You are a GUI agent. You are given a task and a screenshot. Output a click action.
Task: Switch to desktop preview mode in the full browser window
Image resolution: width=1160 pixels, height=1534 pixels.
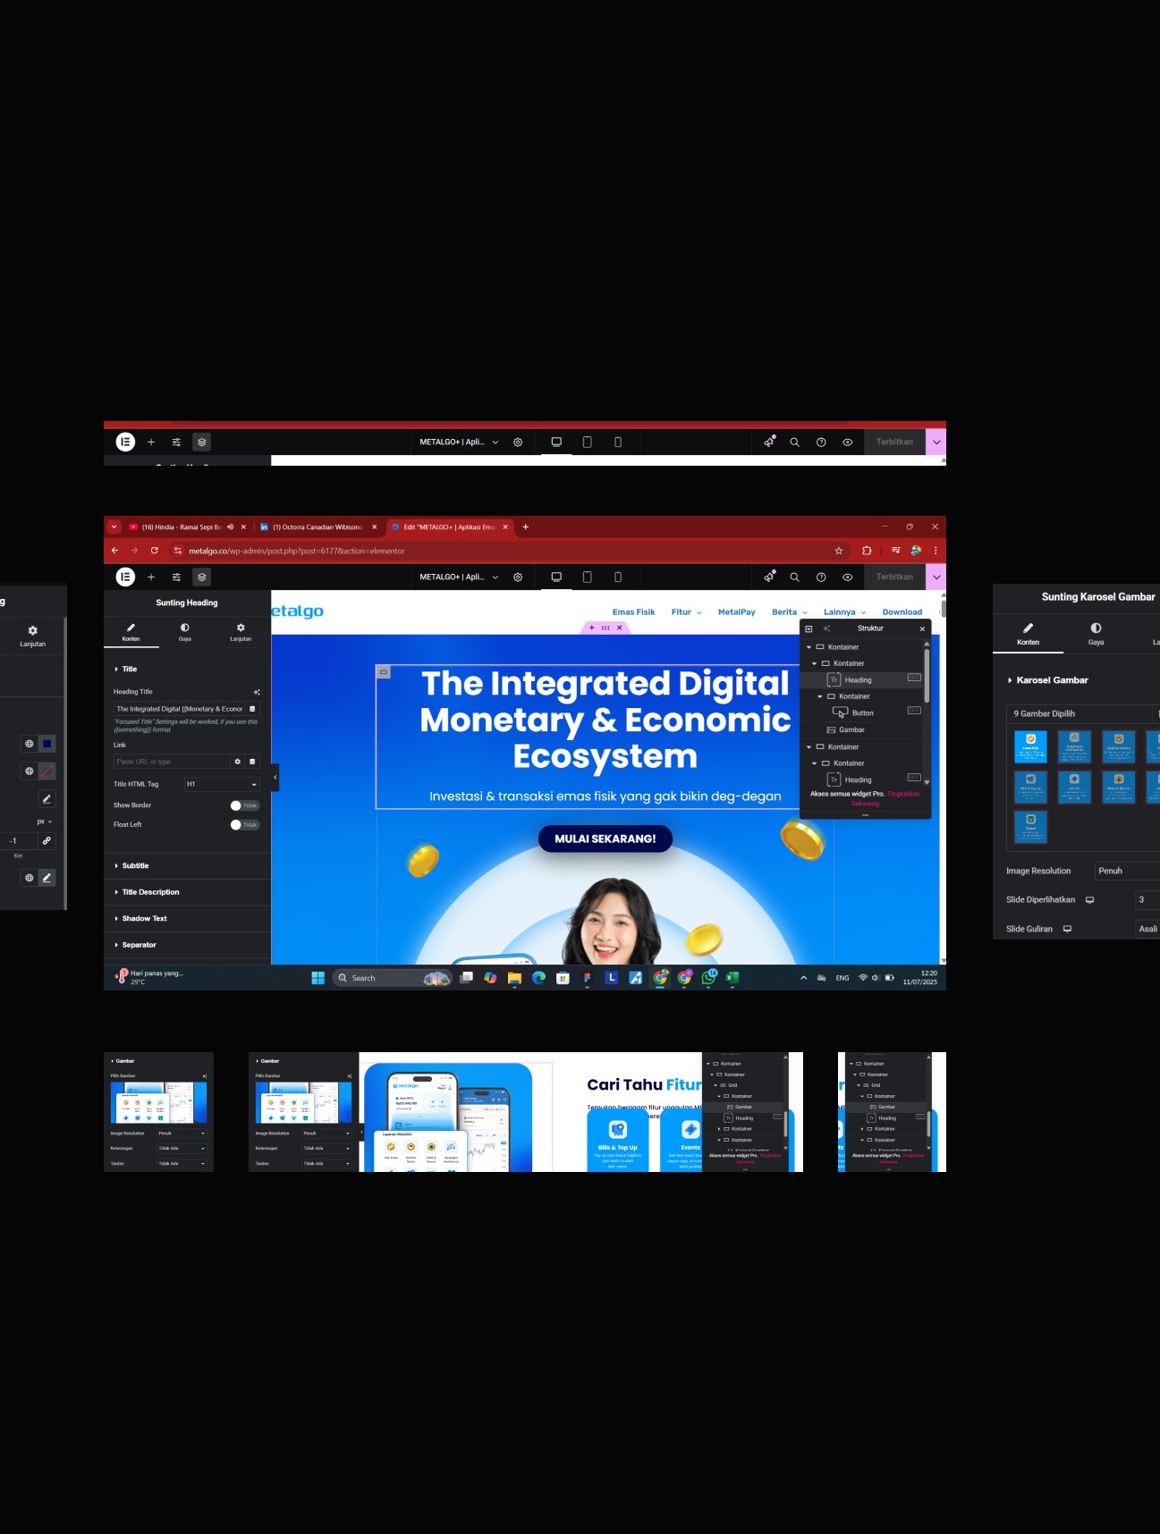556,577
